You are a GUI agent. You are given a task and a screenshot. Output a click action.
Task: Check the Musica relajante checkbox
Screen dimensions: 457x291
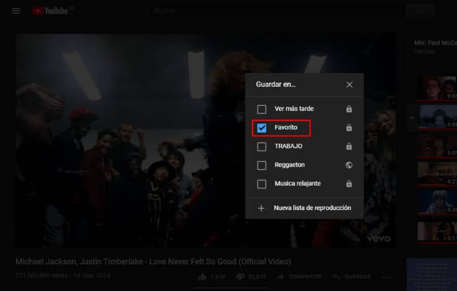261,184
